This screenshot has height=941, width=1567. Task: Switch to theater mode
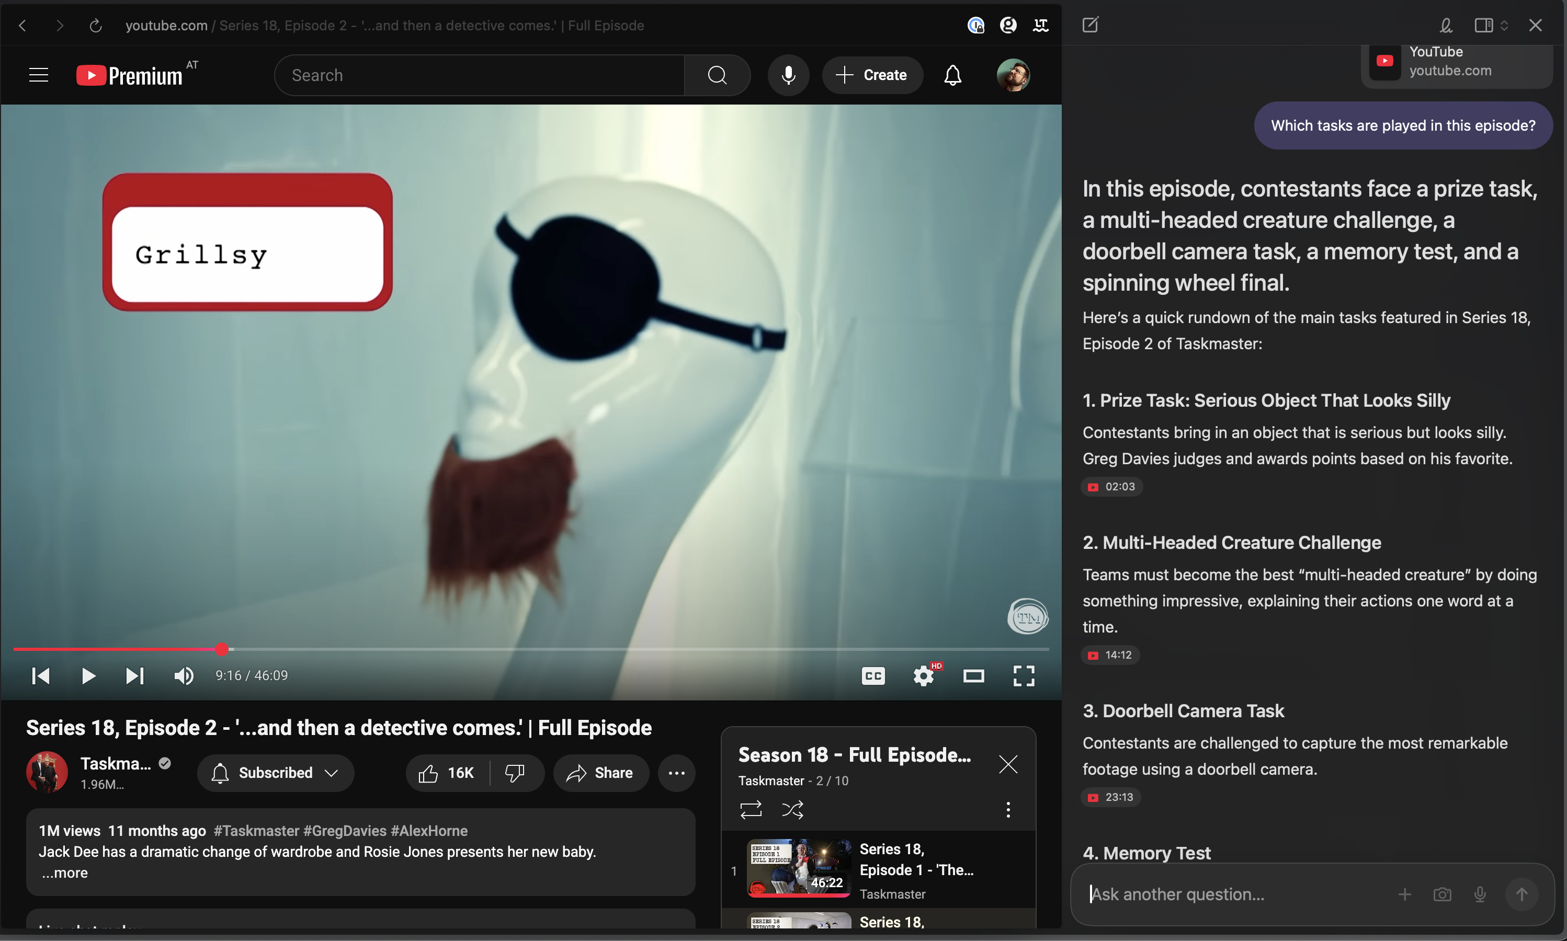pos(974,676)
